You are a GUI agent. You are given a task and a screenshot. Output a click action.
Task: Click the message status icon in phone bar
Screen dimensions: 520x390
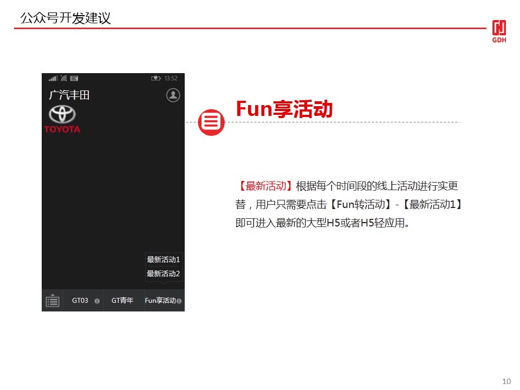tap(74, 78)
